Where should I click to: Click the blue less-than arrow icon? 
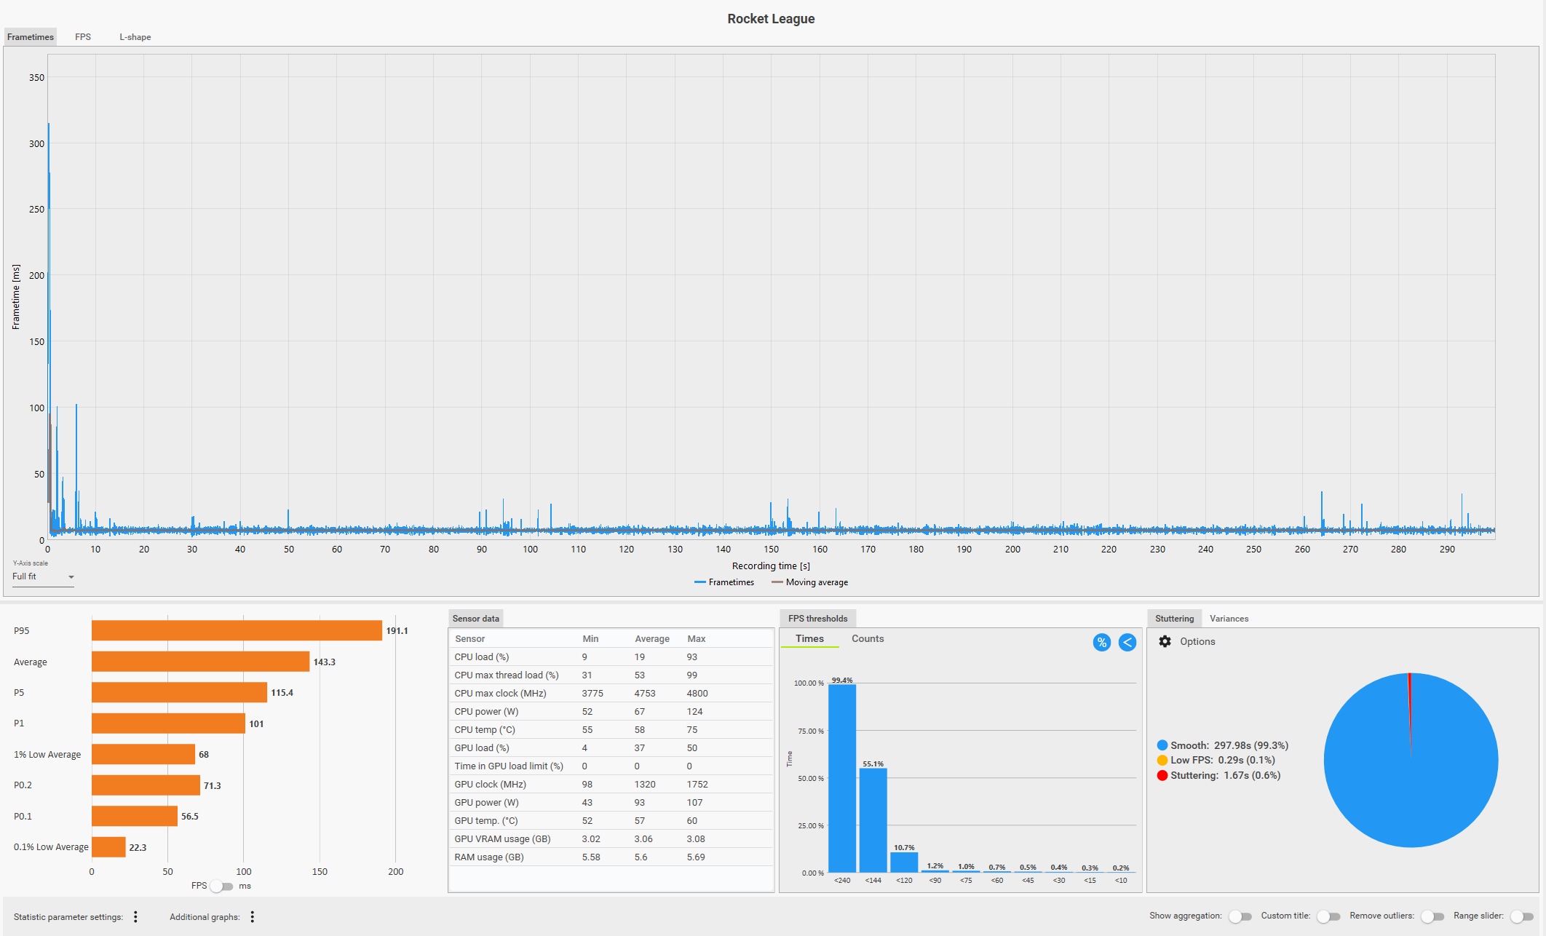1127,642
